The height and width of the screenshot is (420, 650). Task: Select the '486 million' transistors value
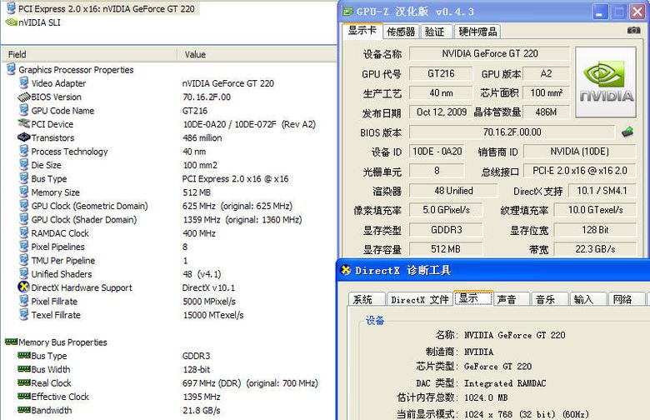[x=202, y=137]
